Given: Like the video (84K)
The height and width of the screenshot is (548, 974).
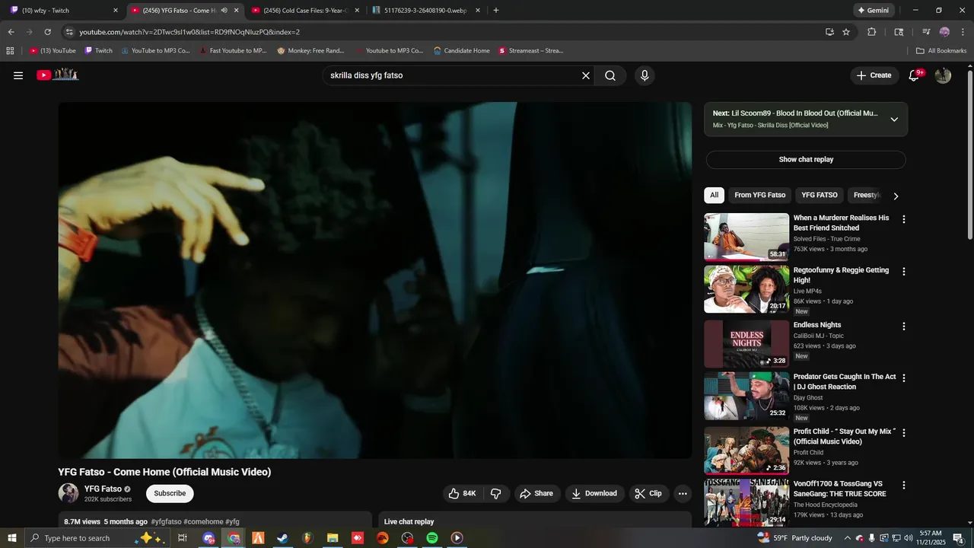Looking at the screenshot, I should [x=463, y=493].
